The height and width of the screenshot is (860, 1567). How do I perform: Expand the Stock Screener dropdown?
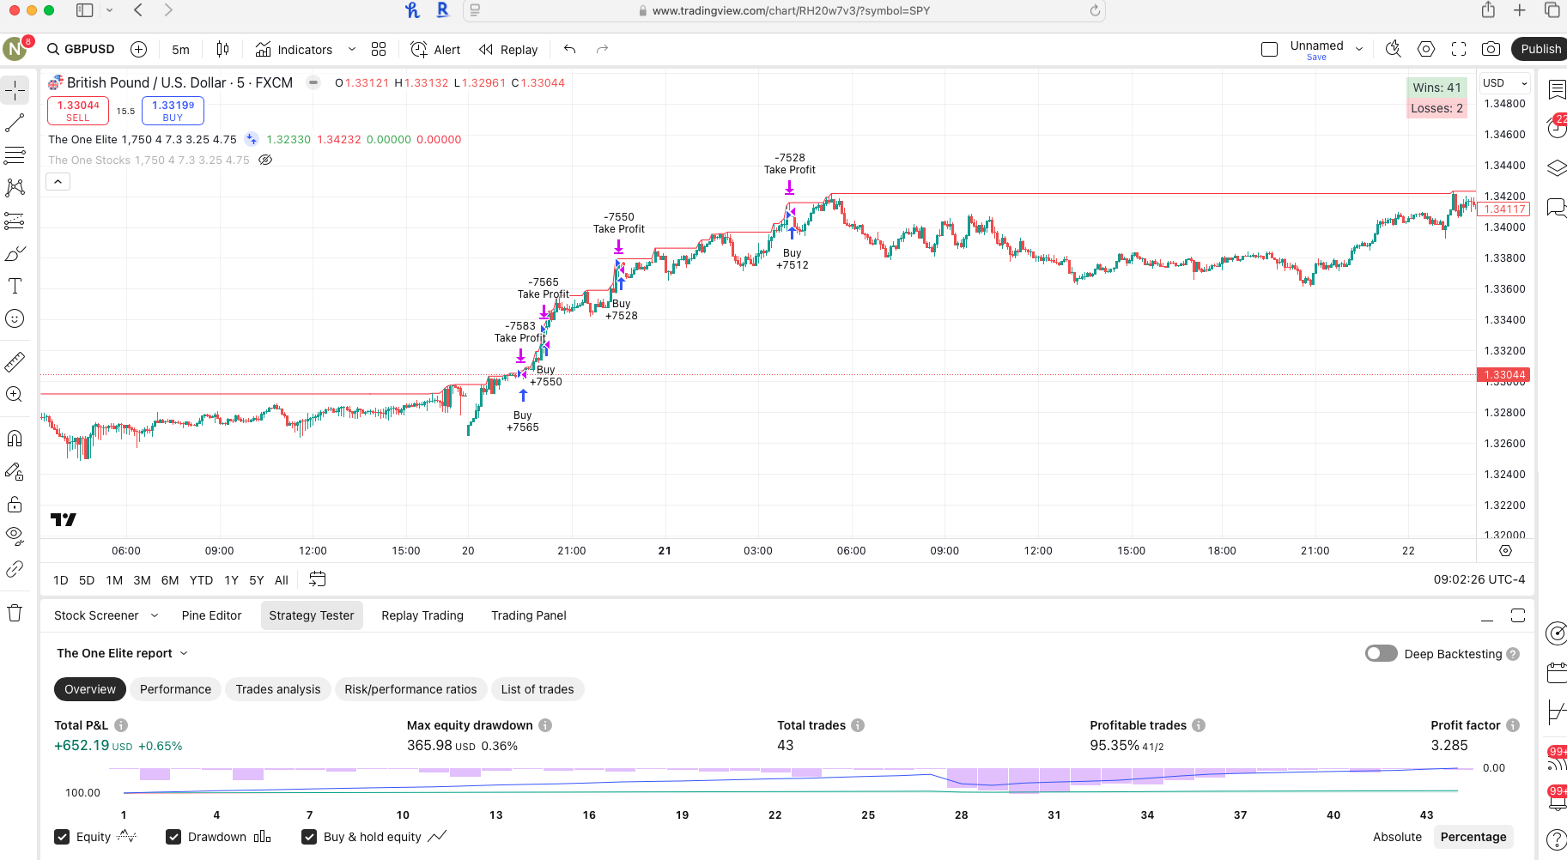pos(155,615)
